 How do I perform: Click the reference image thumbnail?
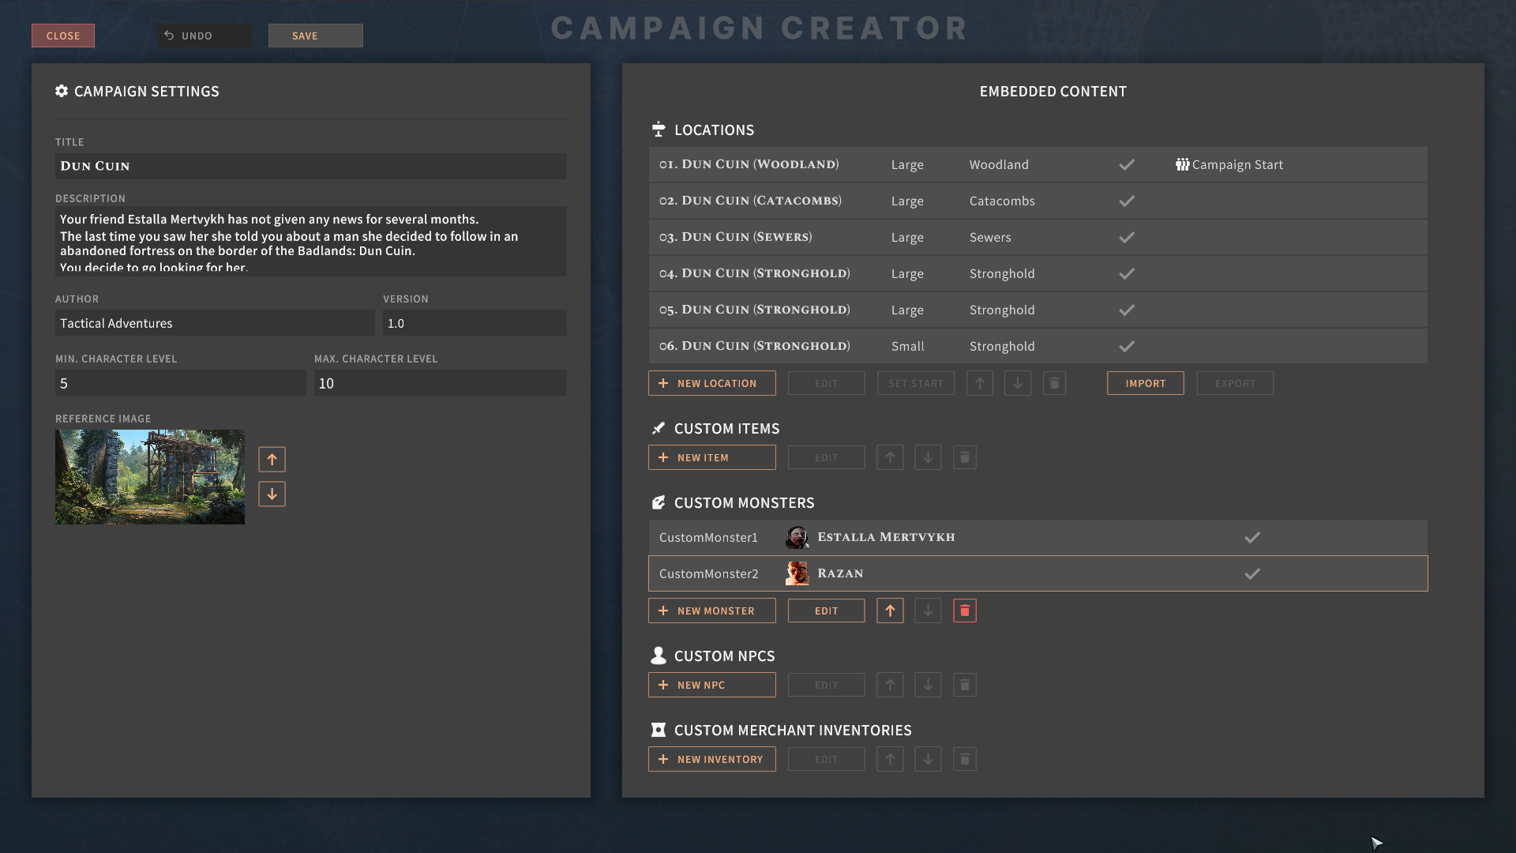150,477
